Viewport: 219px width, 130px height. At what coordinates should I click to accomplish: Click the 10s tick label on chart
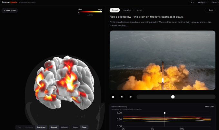click(x=182, y=128)
